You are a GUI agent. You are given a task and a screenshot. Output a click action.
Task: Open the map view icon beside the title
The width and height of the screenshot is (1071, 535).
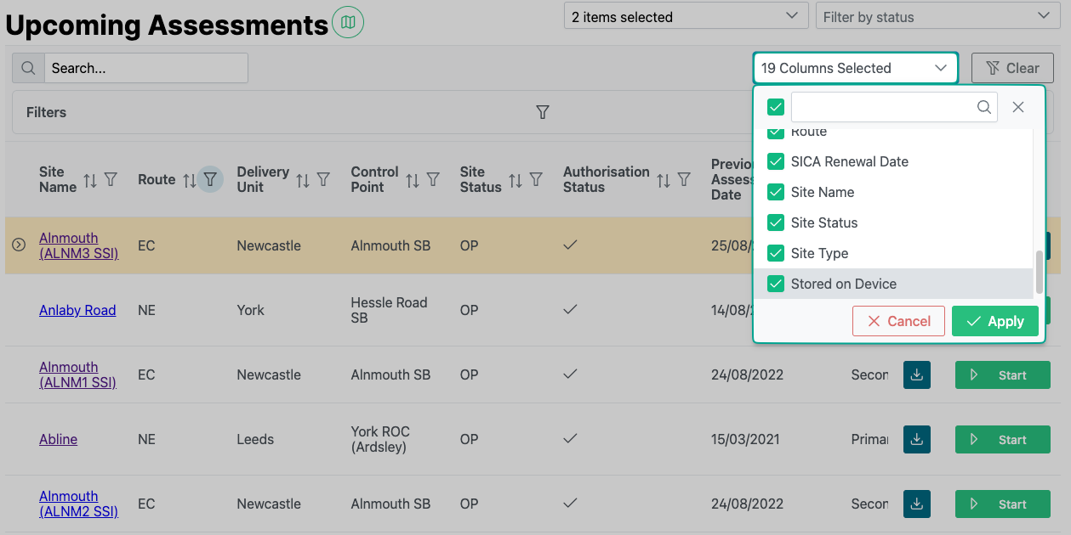[347, 23]
